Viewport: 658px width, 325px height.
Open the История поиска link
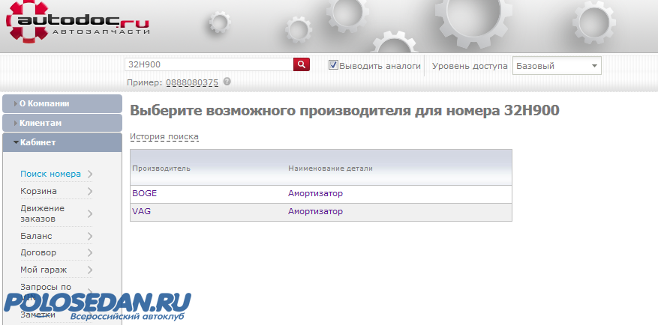(x=164, y=137)
